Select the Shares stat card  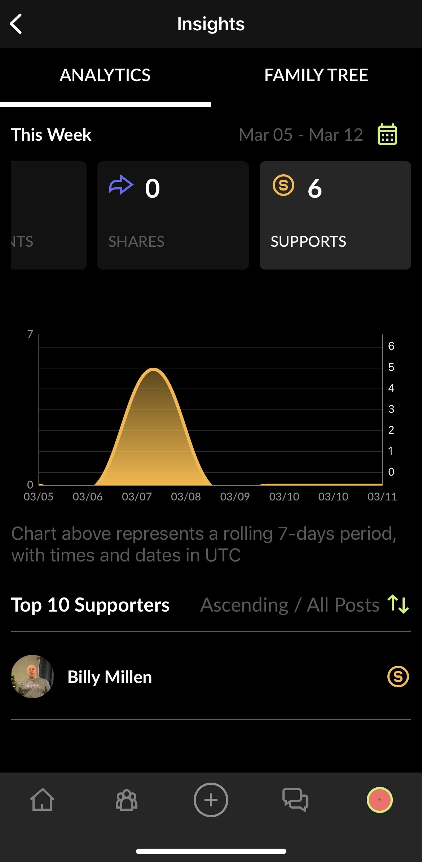tap(173, 215)
